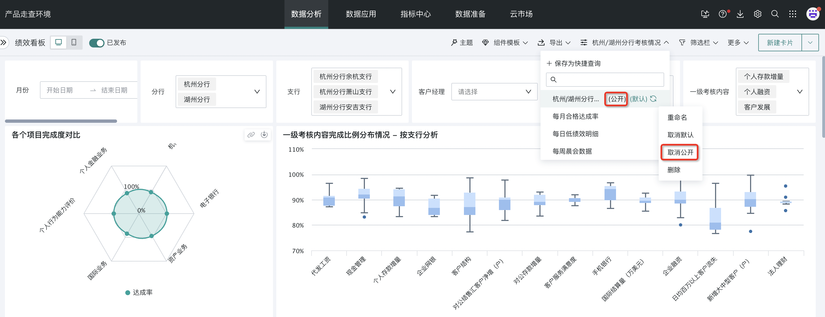The image size is (825, 317).
Task: Click 保存为快捷查询 link
Action: [x=574, y=63]
